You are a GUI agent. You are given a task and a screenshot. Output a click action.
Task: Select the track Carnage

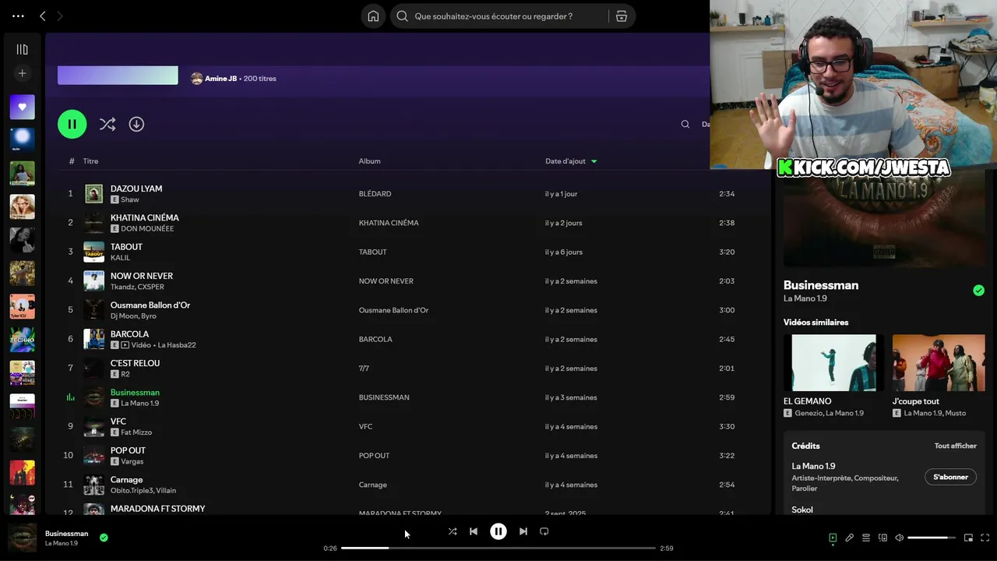click(x=126, y=479)
